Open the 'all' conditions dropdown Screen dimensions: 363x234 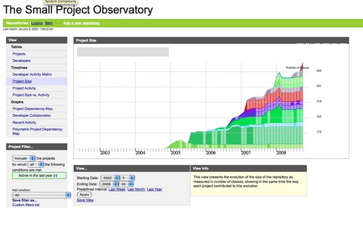pyautogui.click(x=34, y=163)
